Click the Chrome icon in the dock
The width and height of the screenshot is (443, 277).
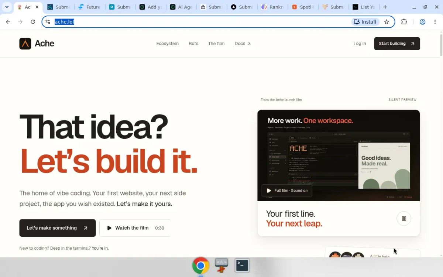pyautogui.click(x=200, y=266)
